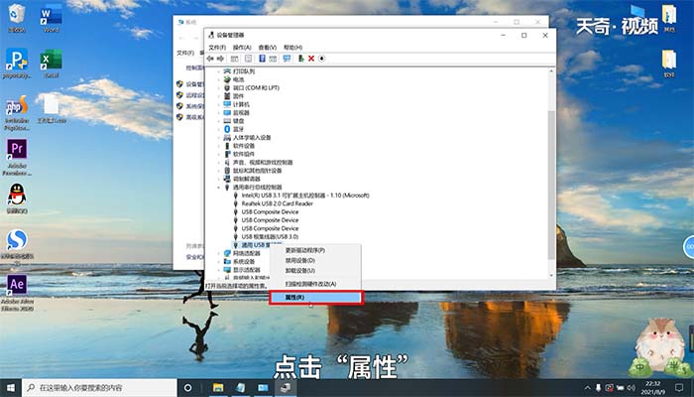Expand the 系统设备 node
Screen dimensions: 694x397
[219, 262]
